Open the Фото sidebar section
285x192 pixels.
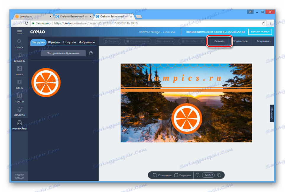coord(20,71)
